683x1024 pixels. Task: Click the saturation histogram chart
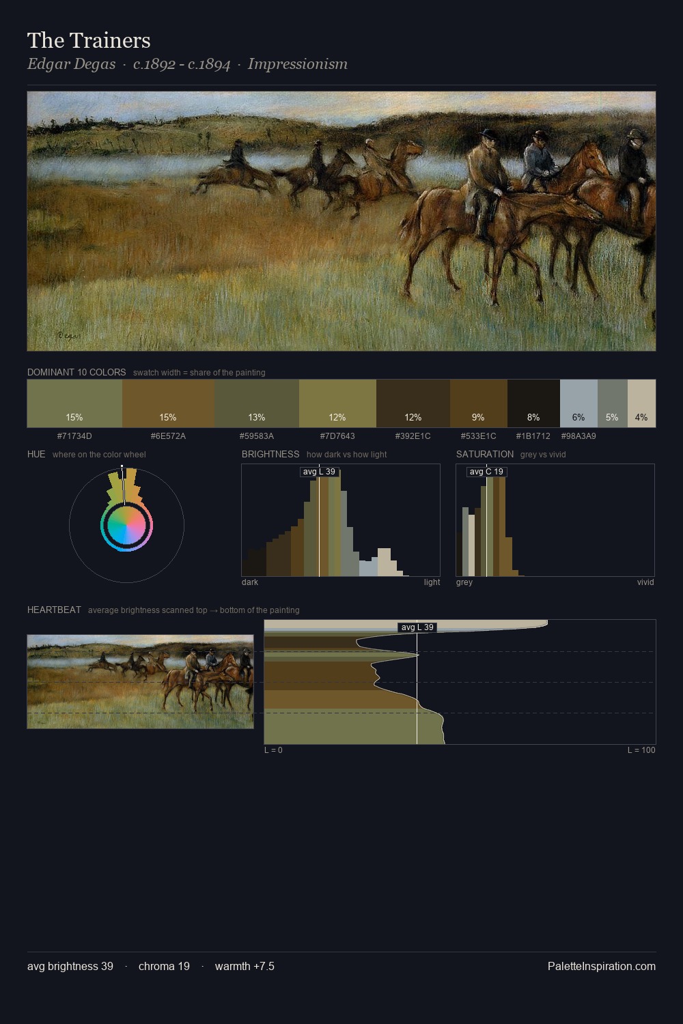[555, 520]
